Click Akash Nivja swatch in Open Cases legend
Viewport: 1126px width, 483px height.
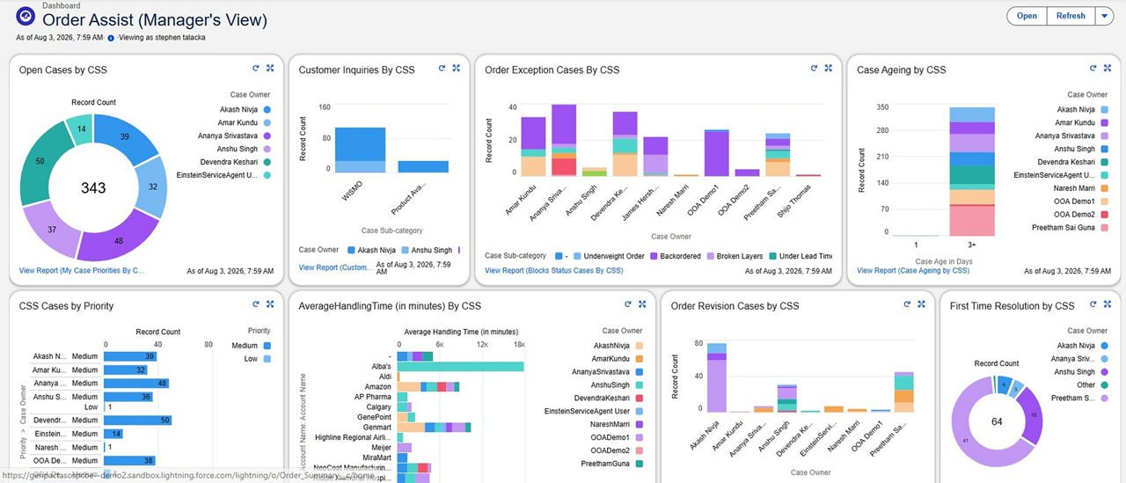point(266,109)
